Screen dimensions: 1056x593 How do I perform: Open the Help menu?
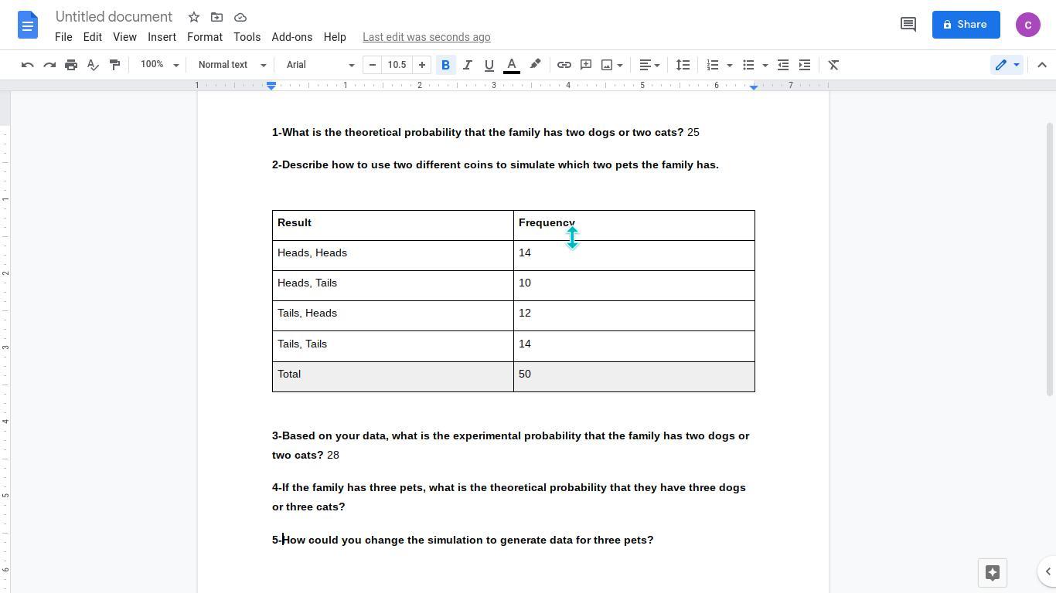click(x=335, y=37)
